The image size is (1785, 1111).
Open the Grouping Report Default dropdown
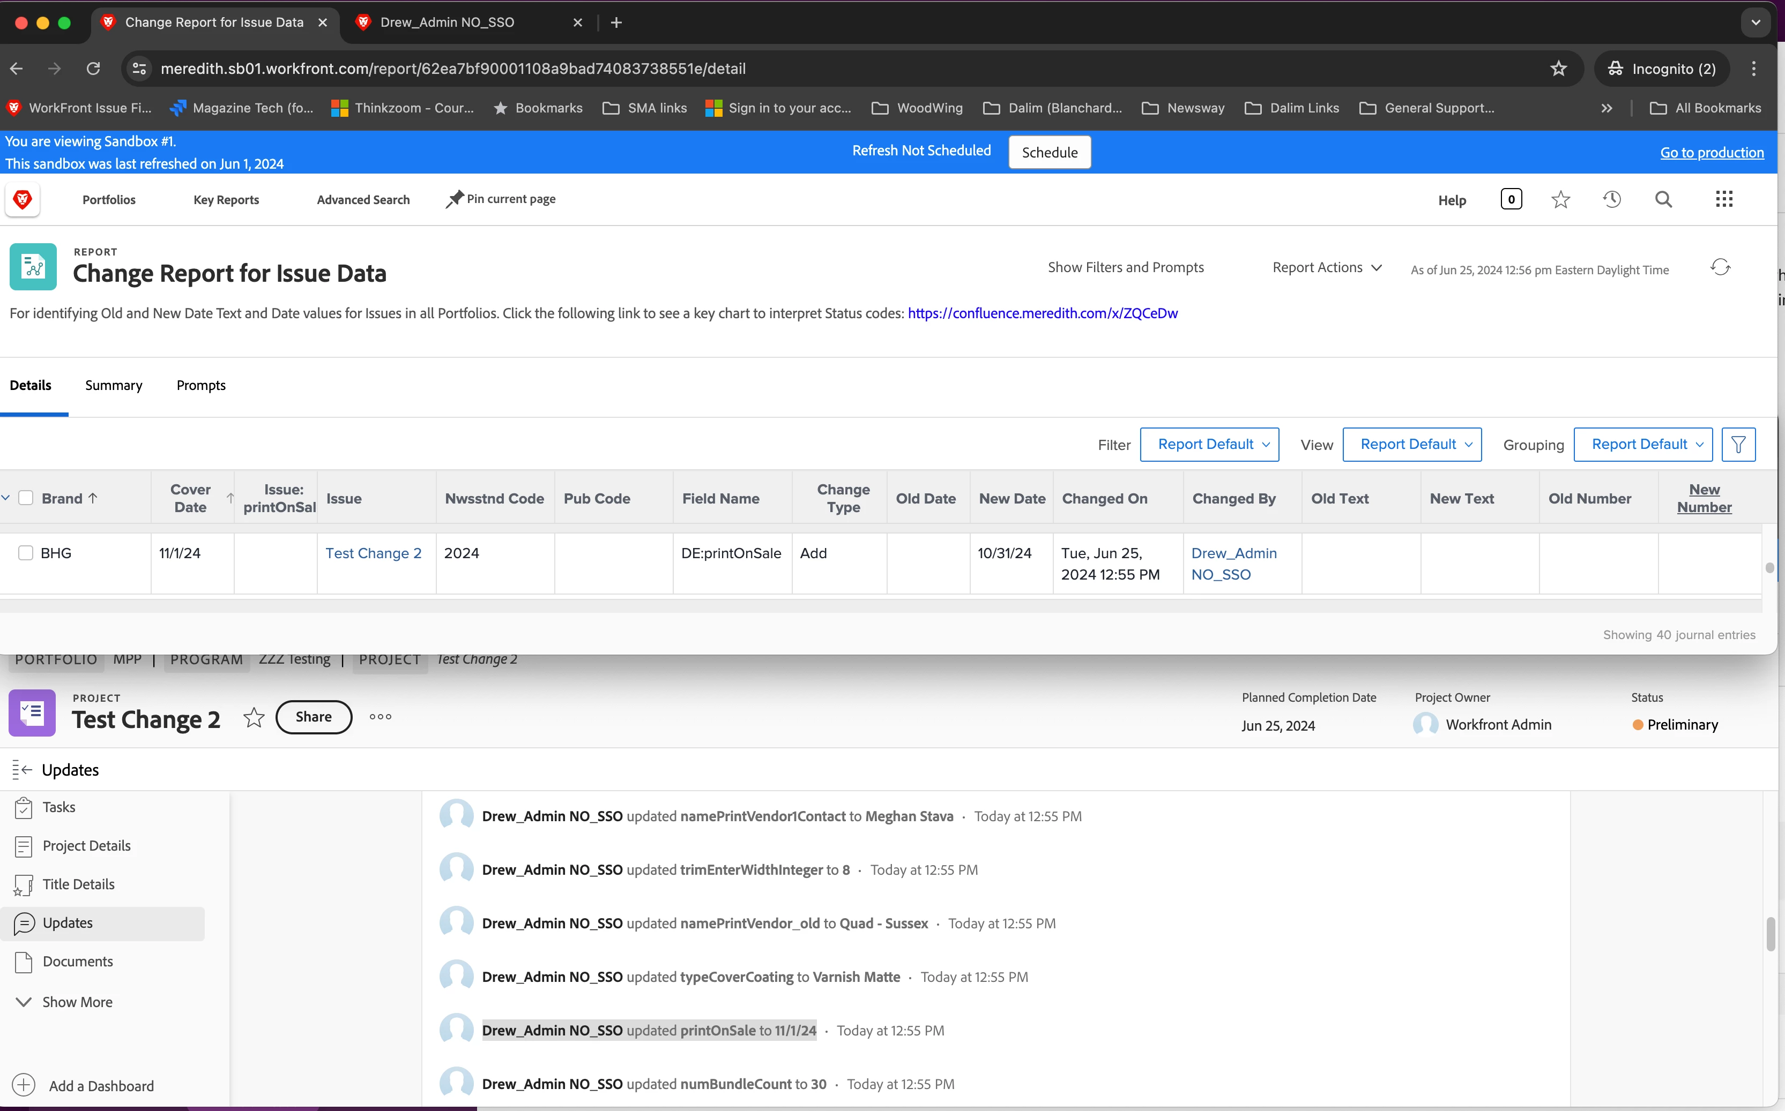click(x=1642, y=445)
